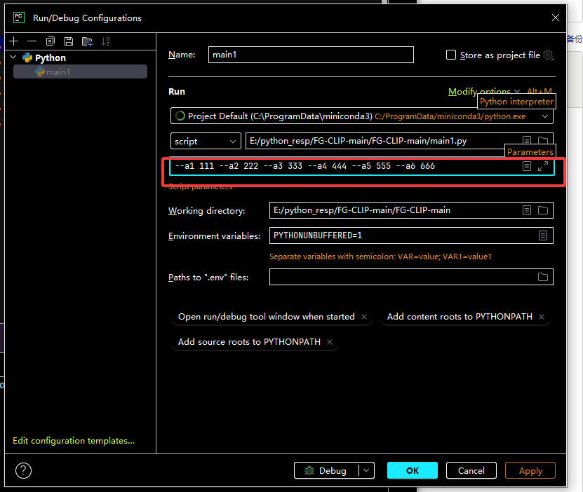
Task: Expand the script parameters field
Action: point(543,166)
